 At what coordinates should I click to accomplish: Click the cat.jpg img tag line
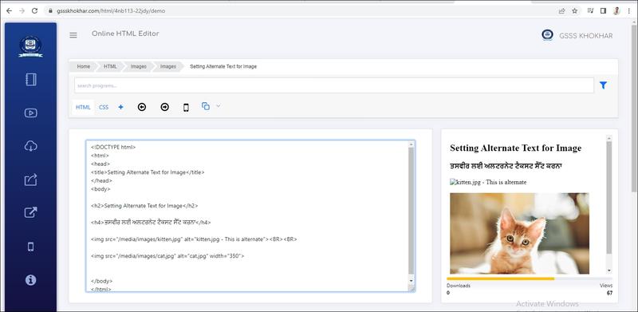tap(167, 256)
